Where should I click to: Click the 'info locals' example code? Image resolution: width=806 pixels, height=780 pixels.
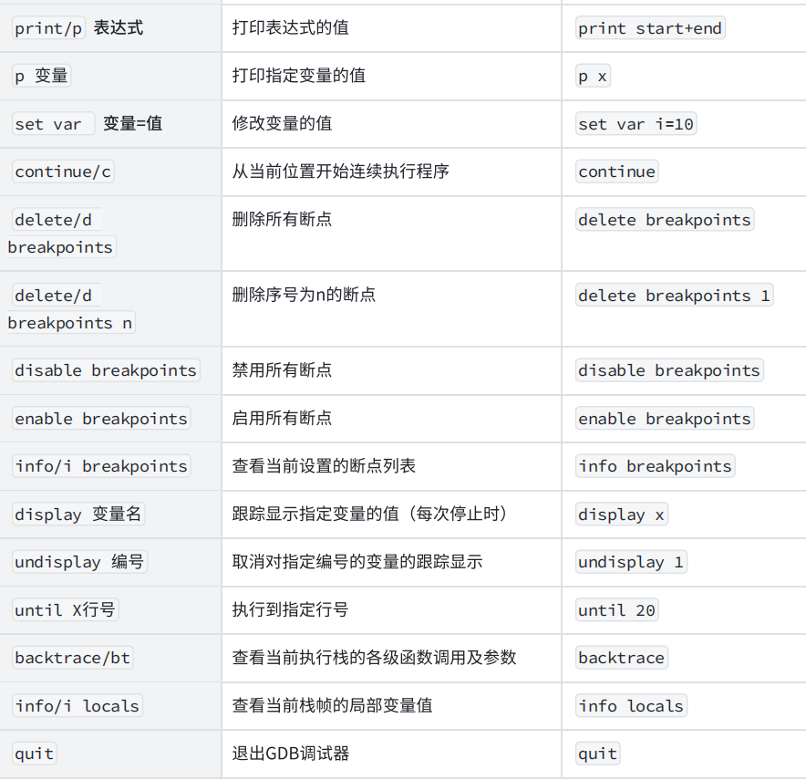click(631, 706)
